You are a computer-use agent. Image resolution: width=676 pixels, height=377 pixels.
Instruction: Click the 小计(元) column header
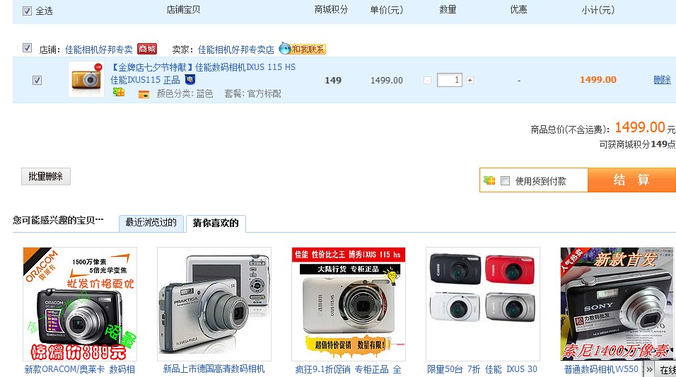click(x=598, y=10)
